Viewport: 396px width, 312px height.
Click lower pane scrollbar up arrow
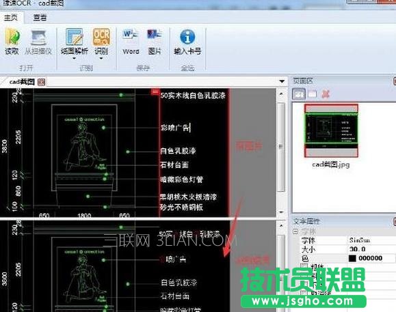tap(281, 226)
